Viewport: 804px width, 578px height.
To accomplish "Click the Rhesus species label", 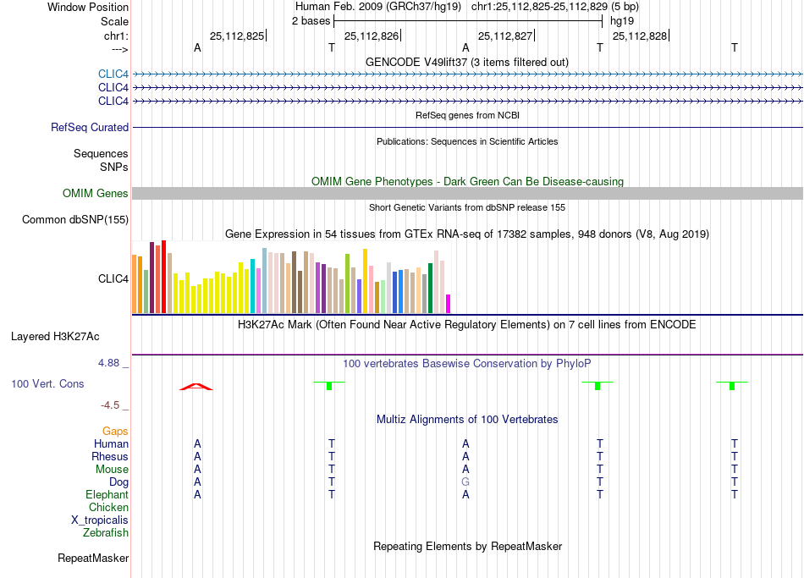I will (x=110, y=456).
